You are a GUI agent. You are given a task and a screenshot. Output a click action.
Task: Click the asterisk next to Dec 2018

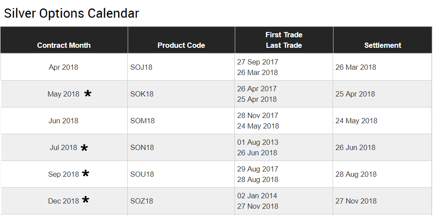86,200
